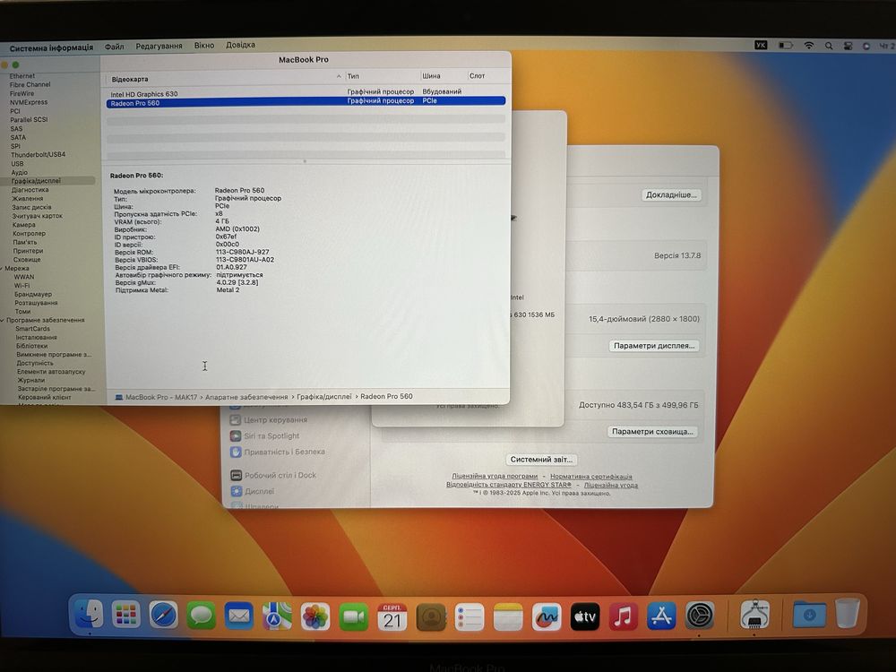896x672 pixels.
Task: Open the Файл menu
Action: tap(115, 47)
